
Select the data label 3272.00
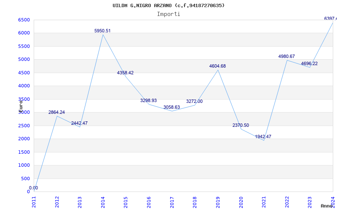tap(194, 101)
